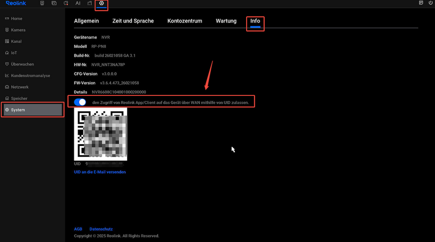Disable the UID WAN access toggle

[80, 102]
